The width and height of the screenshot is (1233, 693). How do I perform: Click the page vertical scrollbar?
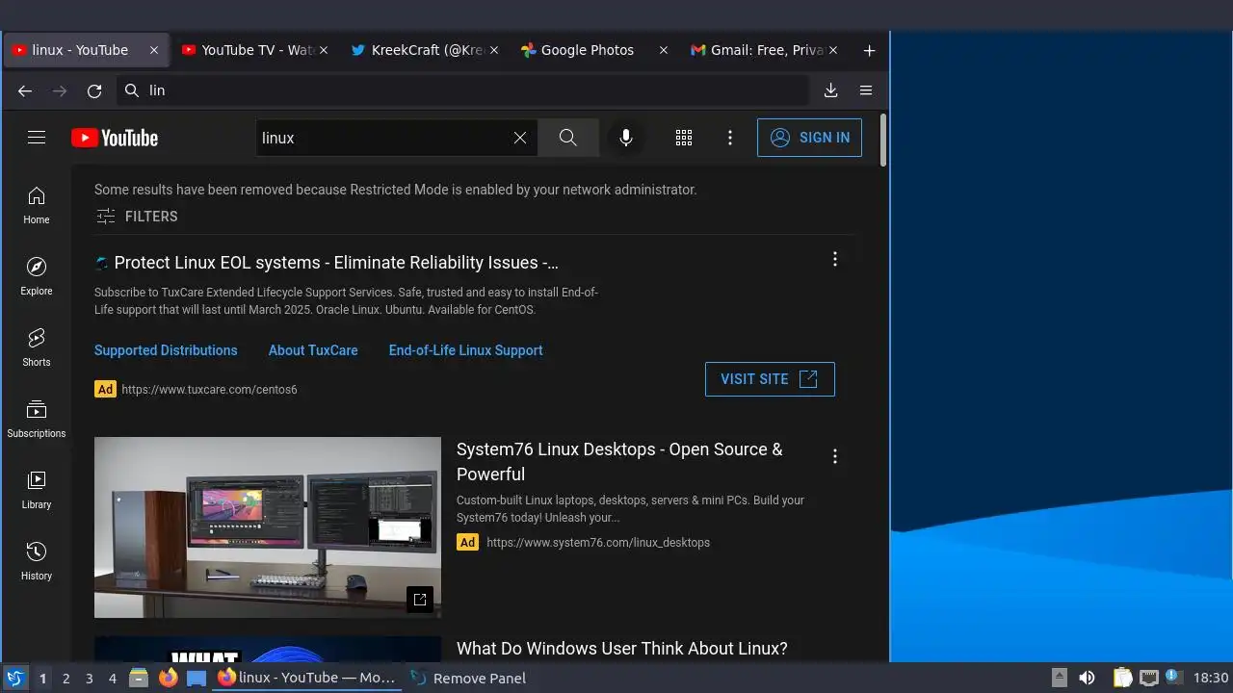click(883, 141)
